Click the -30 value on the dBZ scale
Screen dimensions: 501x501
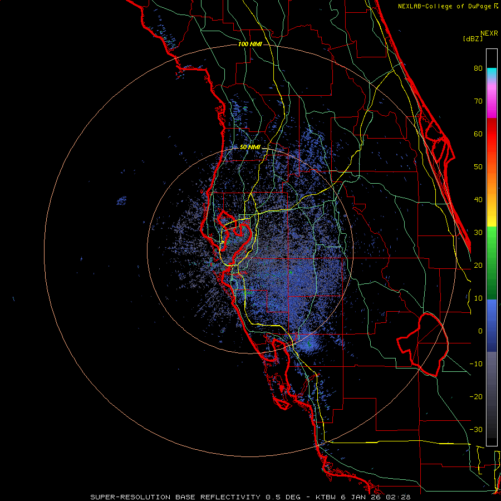point(476,430)
